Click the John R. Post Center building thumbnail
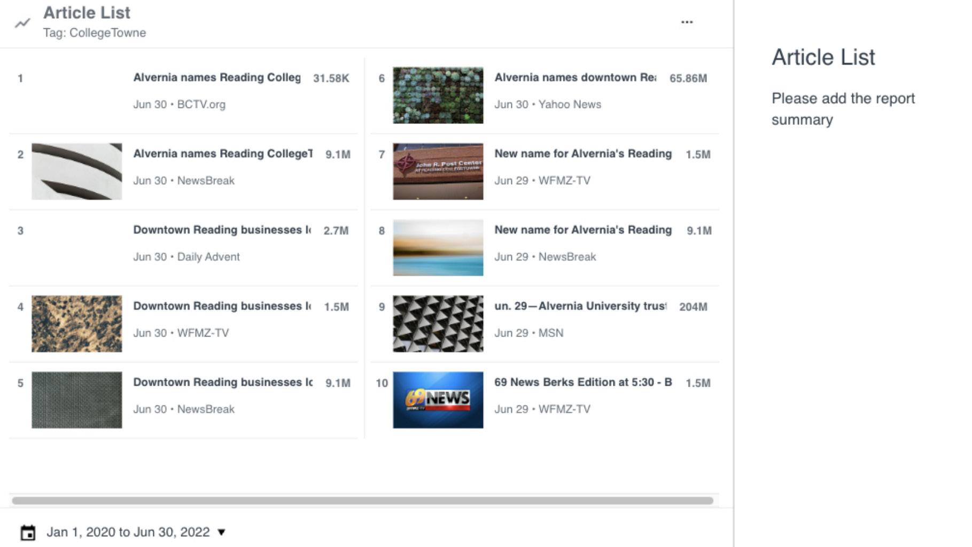Image resolution: width=972 pixels, height=547 pixels. (x=438, y=171)
